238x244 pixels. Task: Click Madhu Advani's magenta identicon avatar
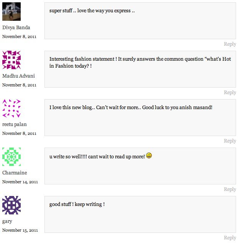[11, 60]
